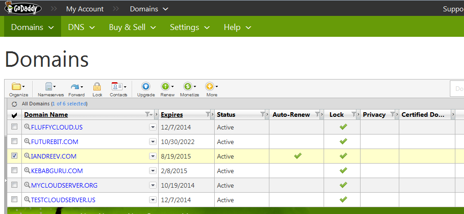Open the FUTUREBIT.COM domain link
The image size is (464, 214).
pyautogui.click(x=55, y=142)
